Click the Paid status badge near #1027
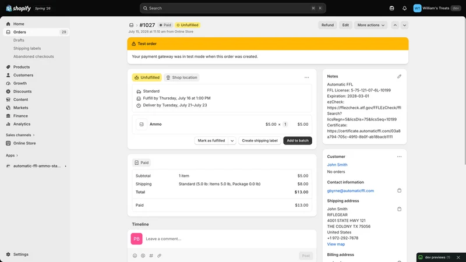The height and width of the screenshot is (262, 466). (x=165, y=25)
